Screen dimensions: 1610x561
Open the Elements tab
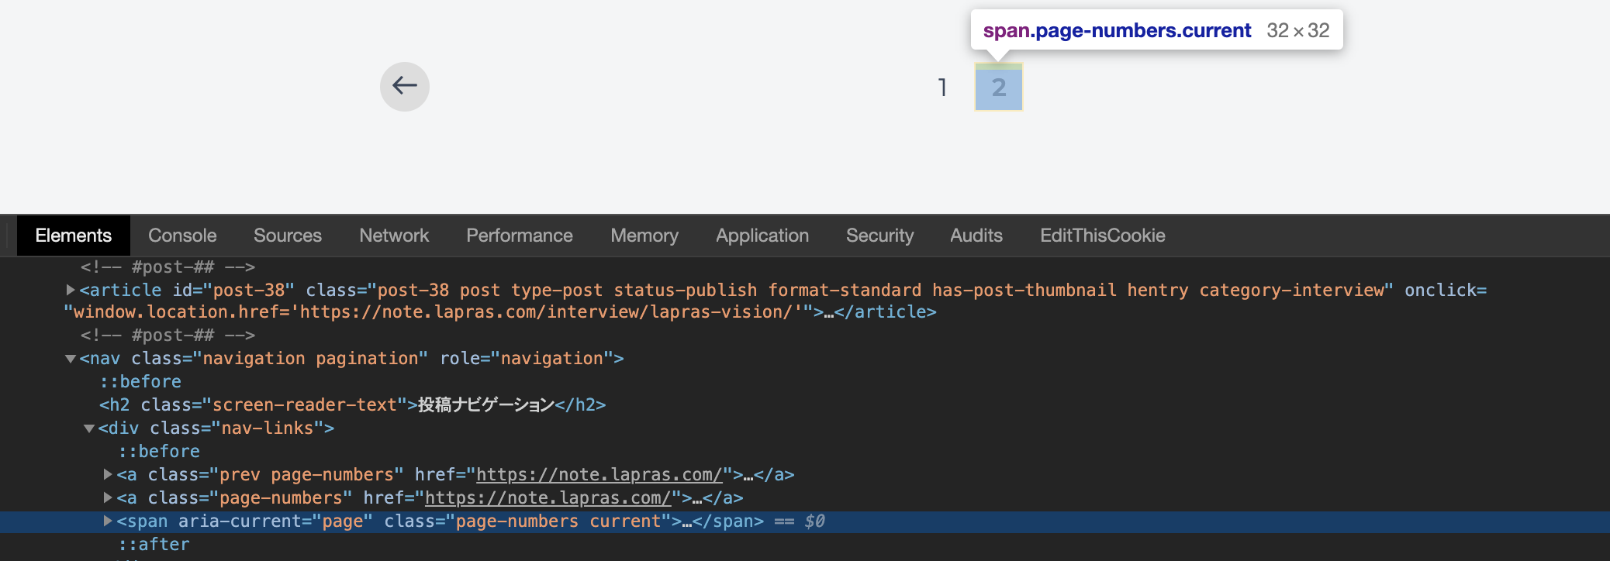click(74, 236)
